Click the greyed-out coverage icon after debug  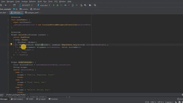tap(61, 5)
